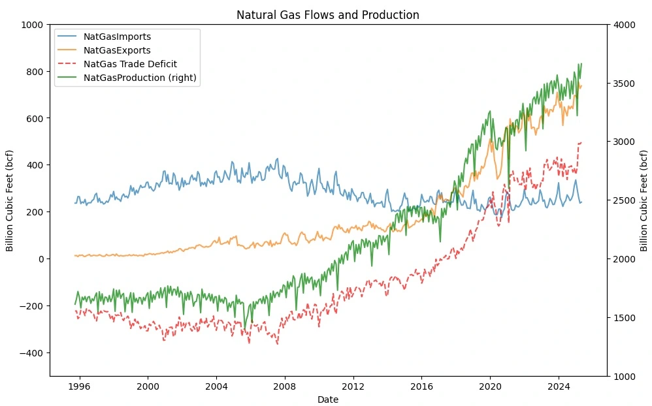Click the green line sample beside NatGasProduction

pos(67,78)
